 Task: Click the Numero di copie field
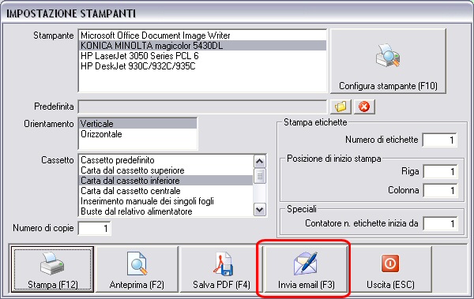click(94, 228)
